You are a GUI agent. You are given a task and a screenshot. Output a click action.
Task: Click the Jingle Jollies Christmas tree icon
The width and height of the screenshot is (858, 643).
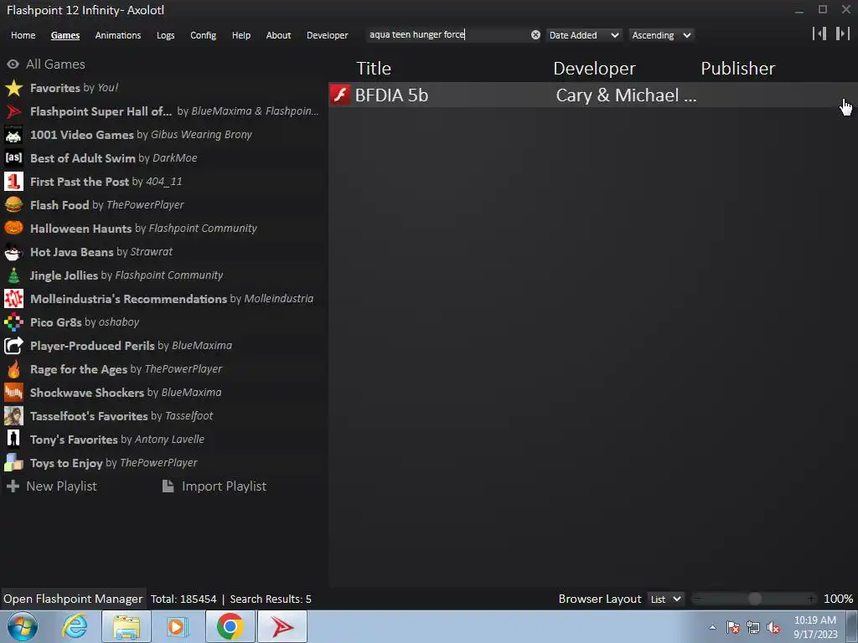13,275
